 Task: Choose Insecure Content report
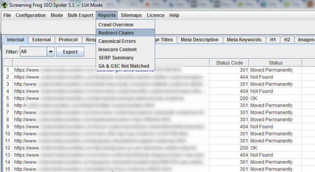[126, 50]
